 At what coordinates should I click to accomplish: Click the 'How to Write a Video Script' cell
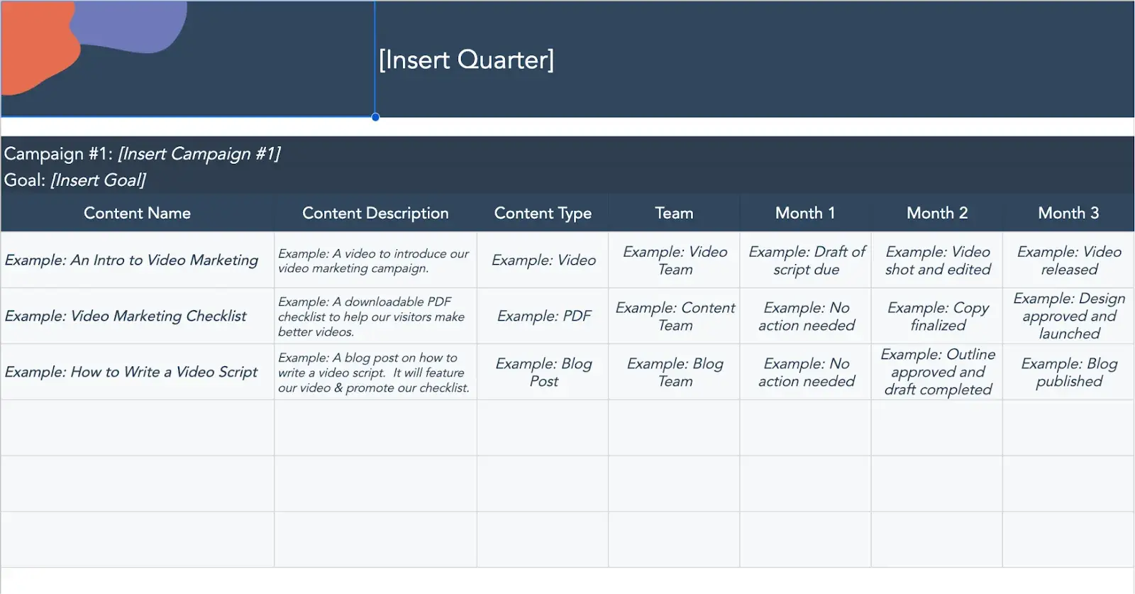coord(131,372)
